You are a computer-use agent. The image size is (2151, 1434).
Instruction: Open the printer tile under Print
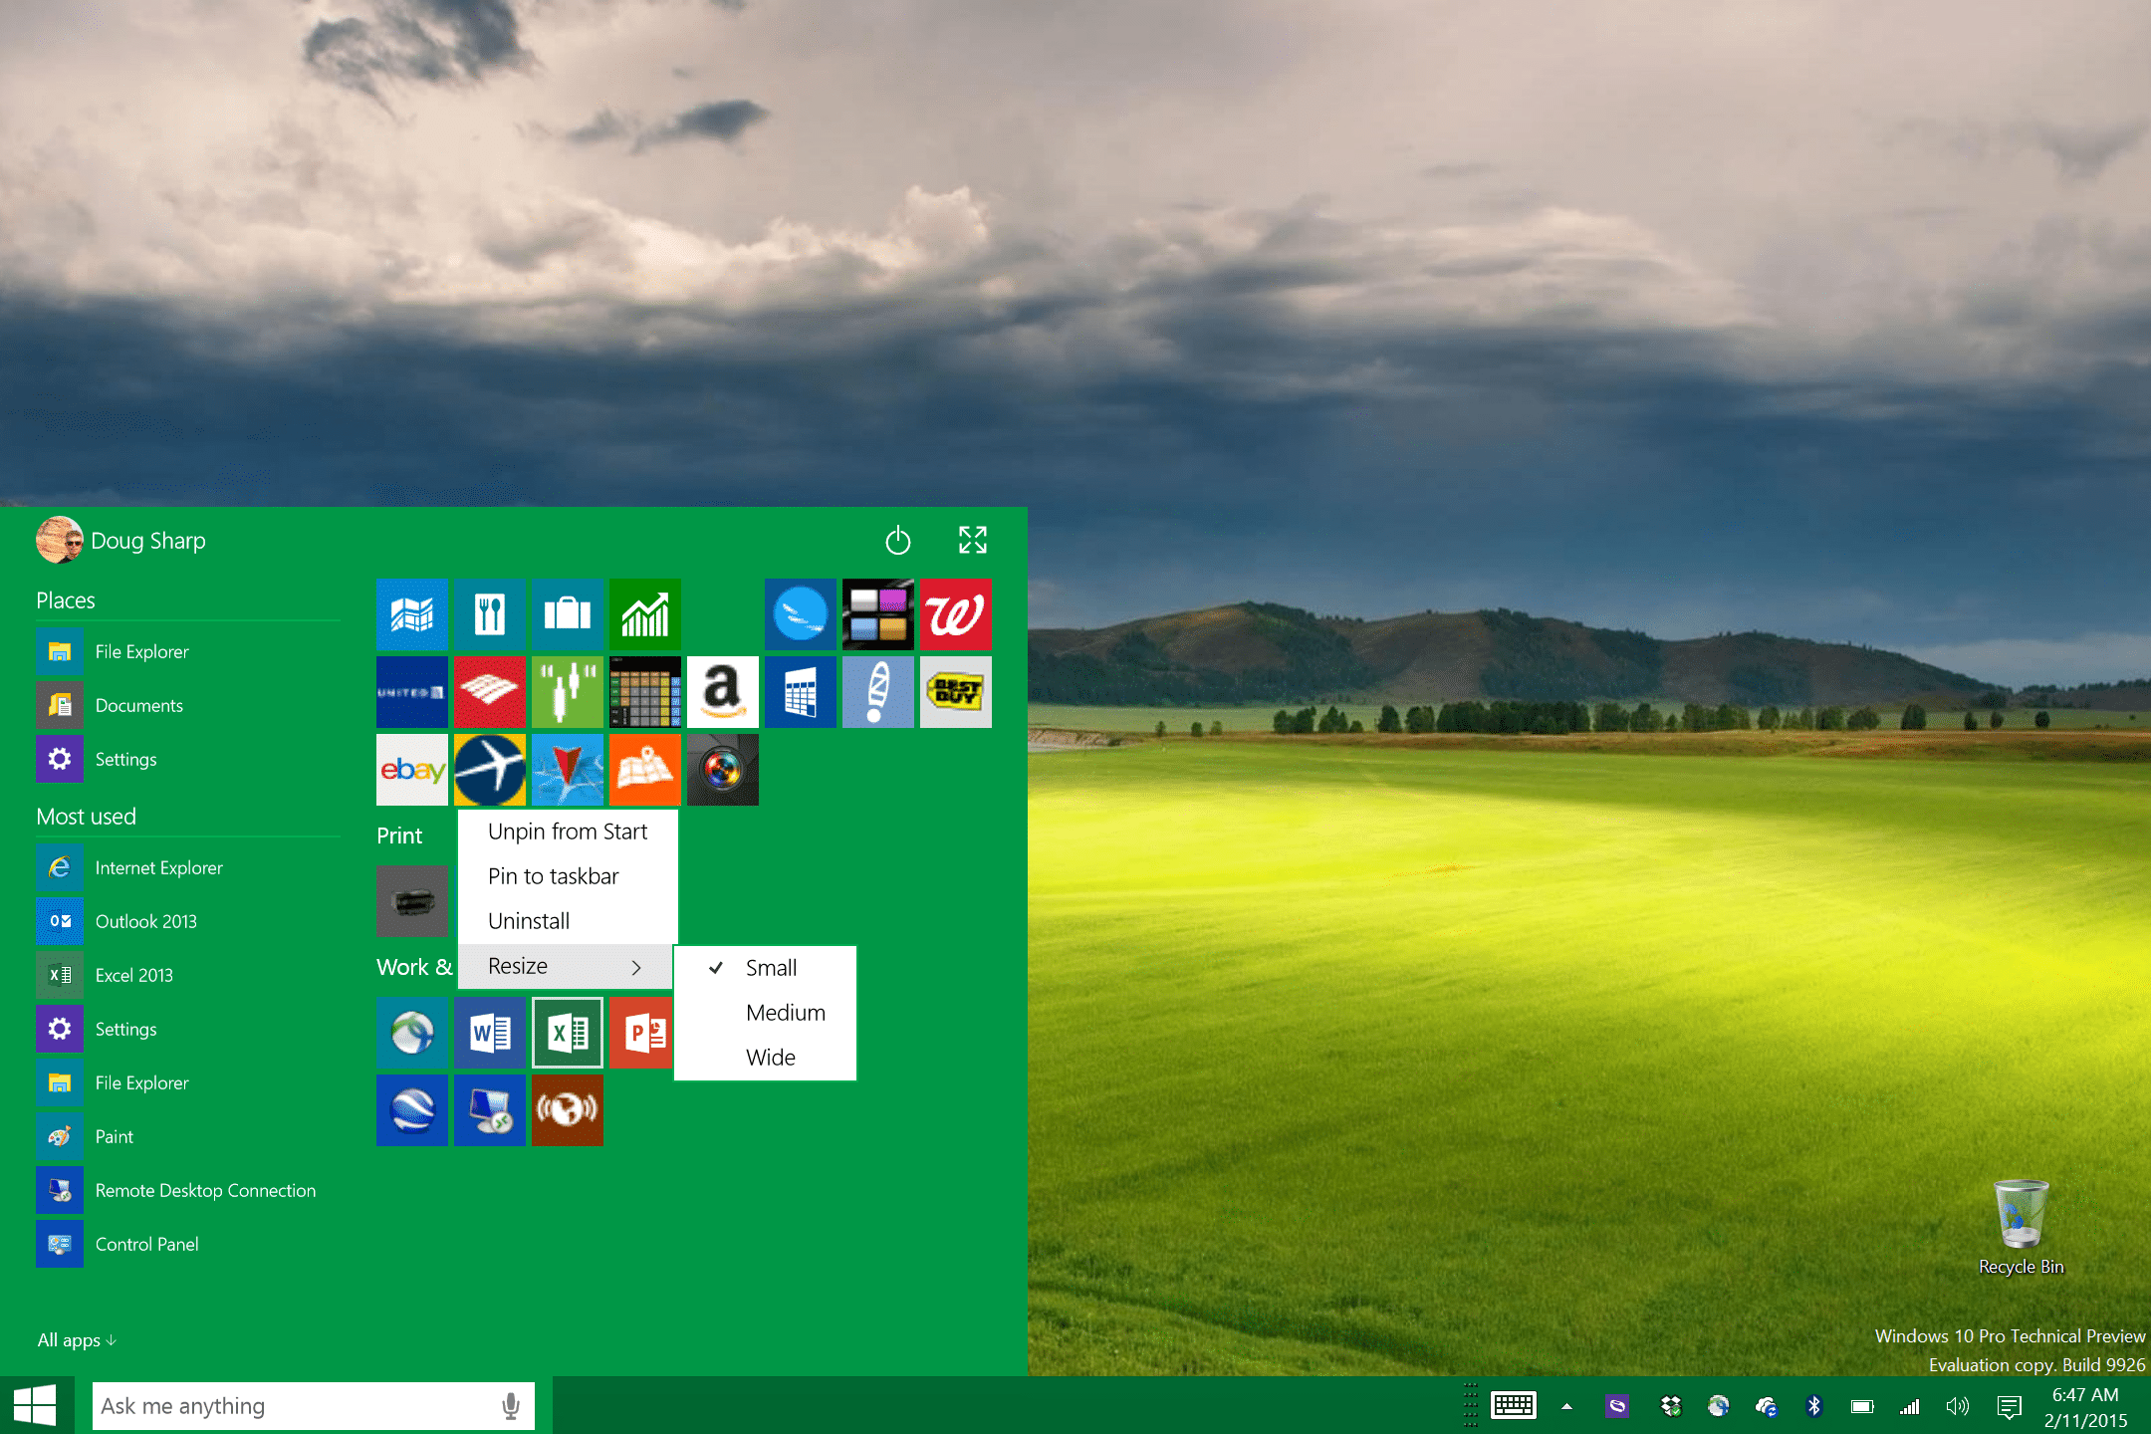point(412,901)
